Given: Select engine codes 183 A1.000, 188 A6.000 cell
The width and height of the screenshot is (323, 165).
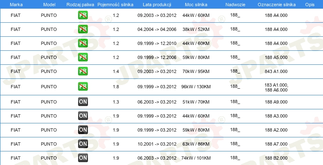Looking at the screenshot, I should [x=276, y=87].
